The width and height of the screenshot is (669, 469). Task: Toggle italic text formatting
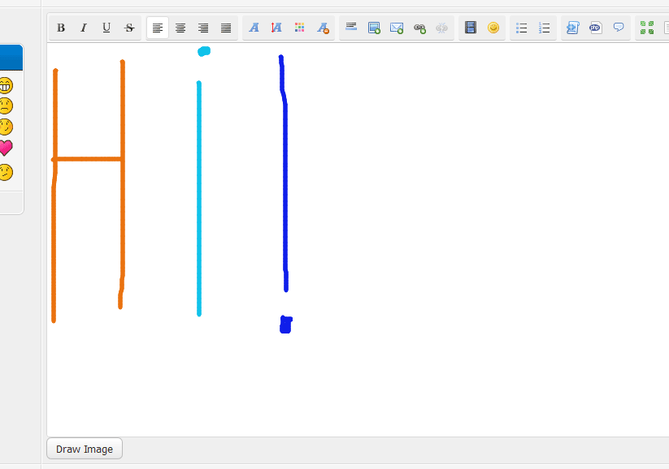tap(83, 28)
